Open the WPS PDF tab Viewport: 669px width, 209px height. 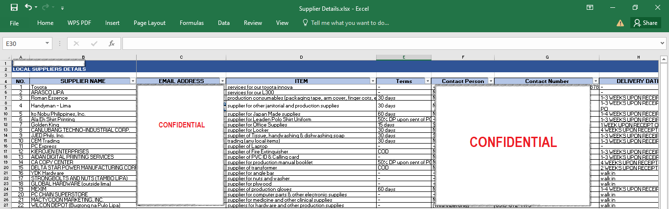tap(79, 23)
